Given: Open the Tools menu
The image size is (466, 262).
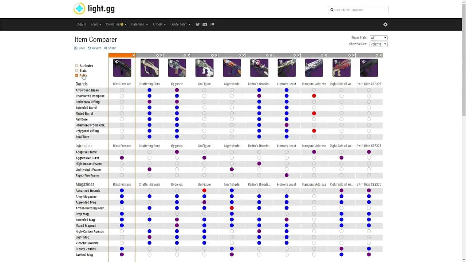Looking at the screenshot, I should pyautogui.click(x=96, y=24).
